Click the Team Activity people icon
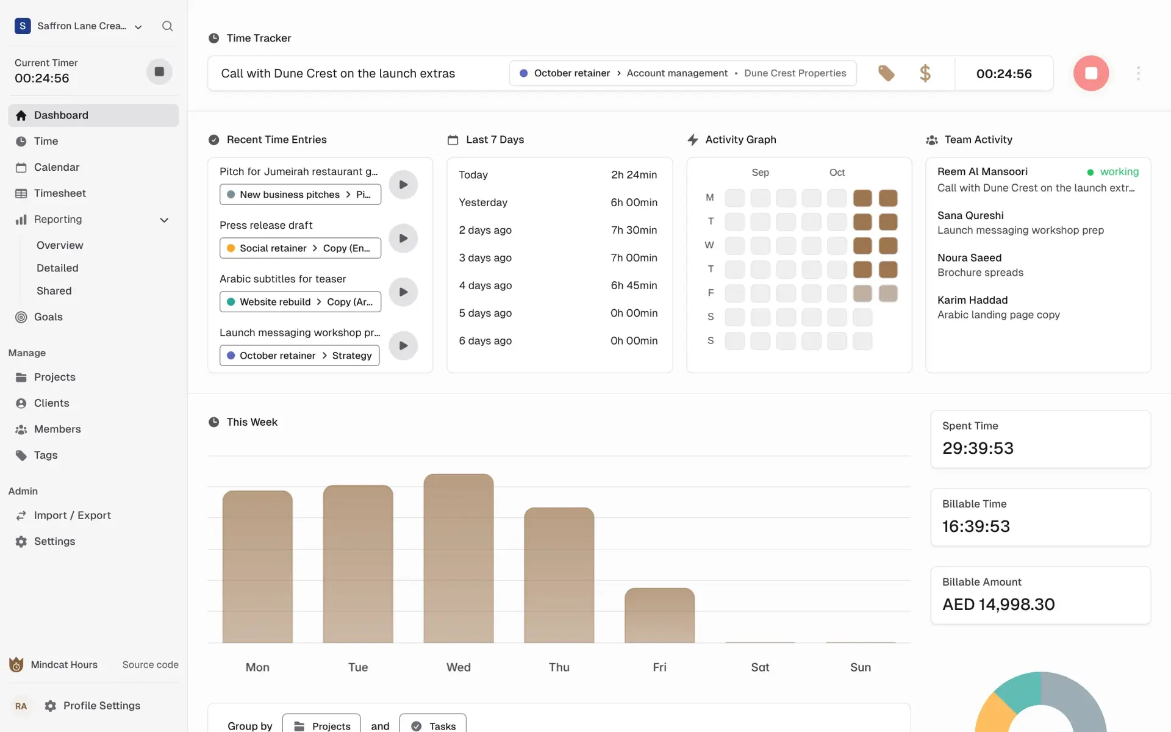This screenshot has width=1171, height=732. tap(931, 140)
